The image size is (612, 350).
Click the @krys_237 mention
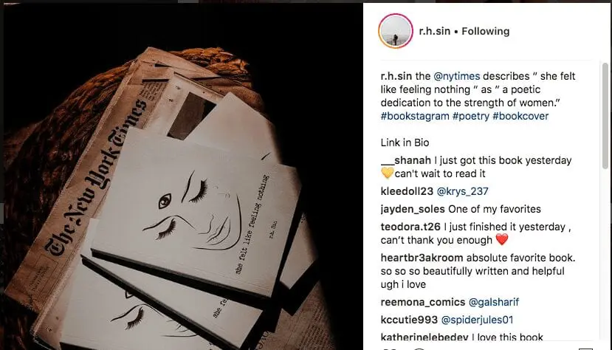(x=463, y=191)
